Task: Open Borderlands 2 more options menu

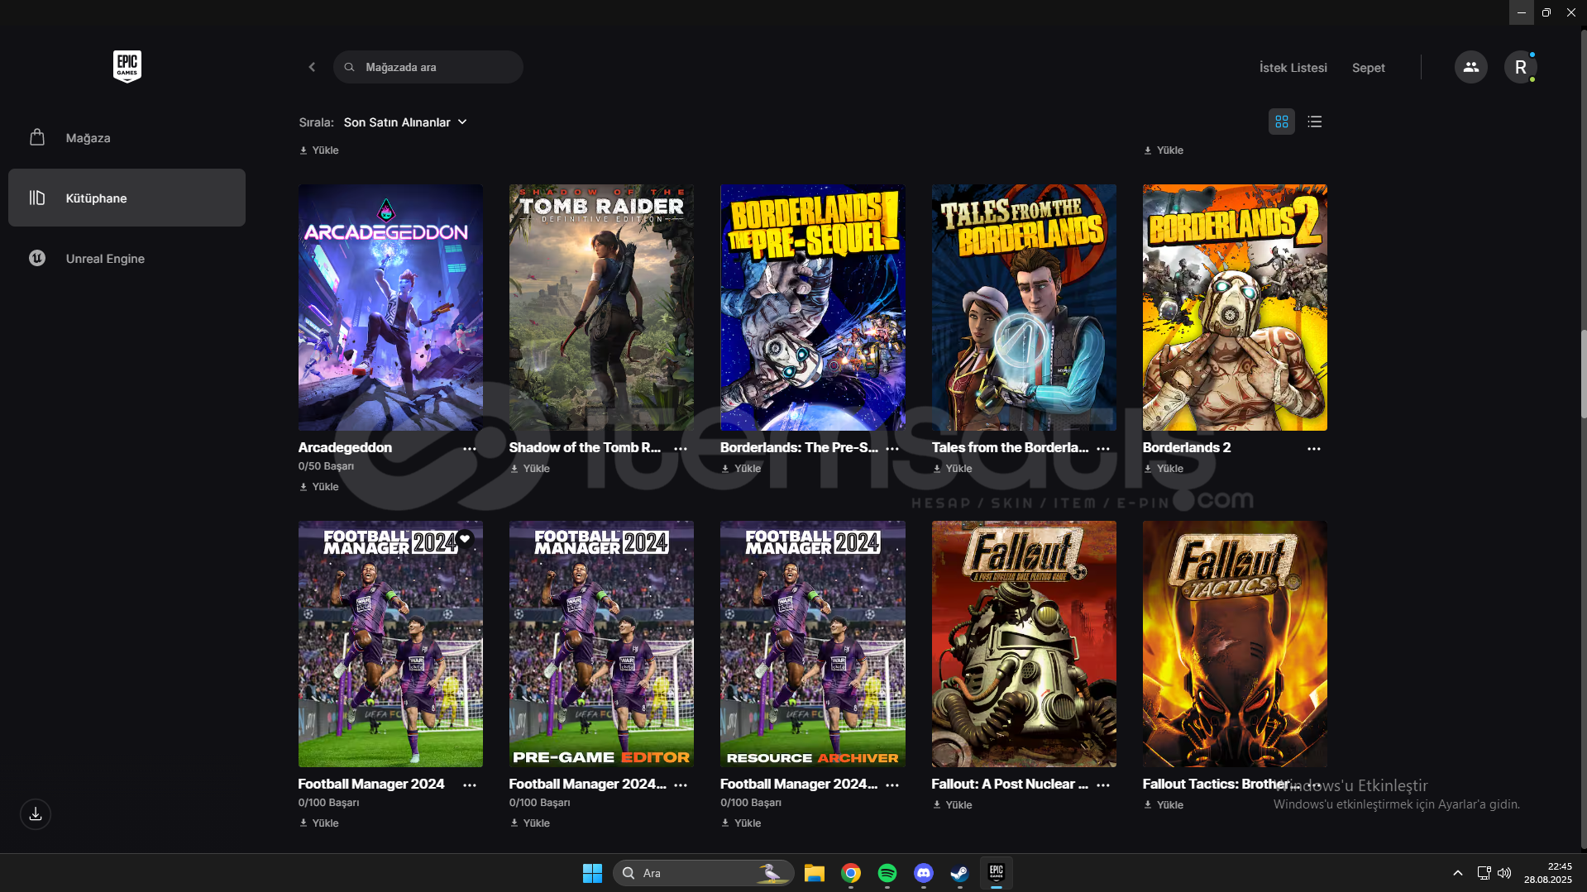Action: tap(1314, 448)
